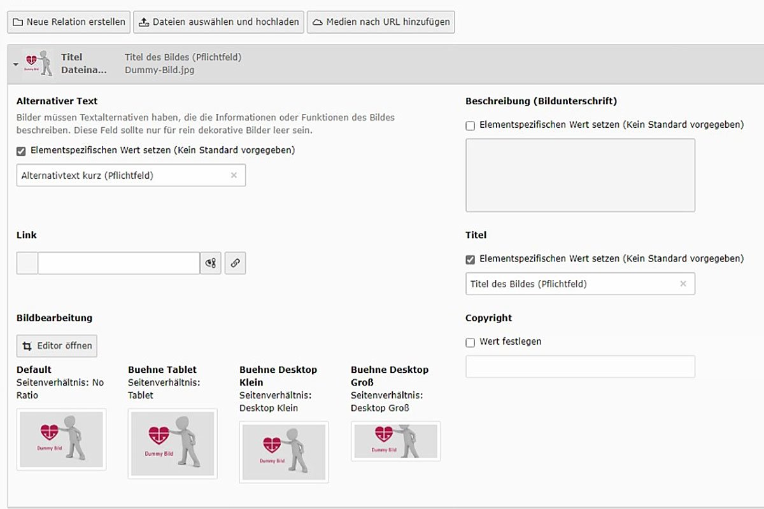Open the Buehne Tablet crop preview thumbnail
Viewport: 764px width, 509px height.
[172, 443]
